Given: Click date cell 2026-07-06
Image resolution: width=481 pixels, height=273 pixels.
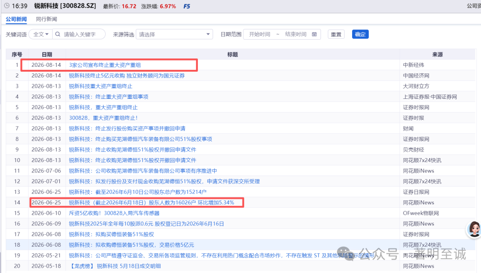Looking at the screenshot, I should 46,171.
